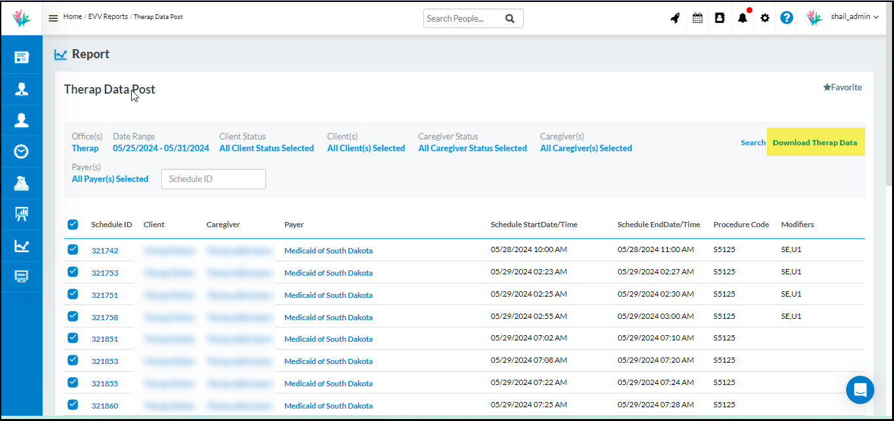Open the settings gear icon
This screenshot has height=421, width=894.
point(765,18)
